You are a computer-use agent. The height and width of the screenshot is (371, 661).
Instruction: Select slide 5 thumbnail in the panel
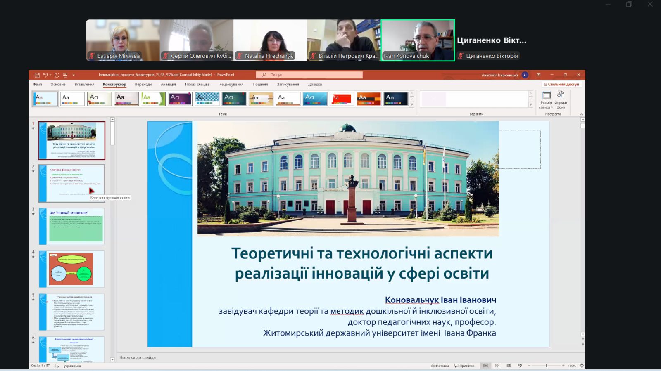click(72, 312)
